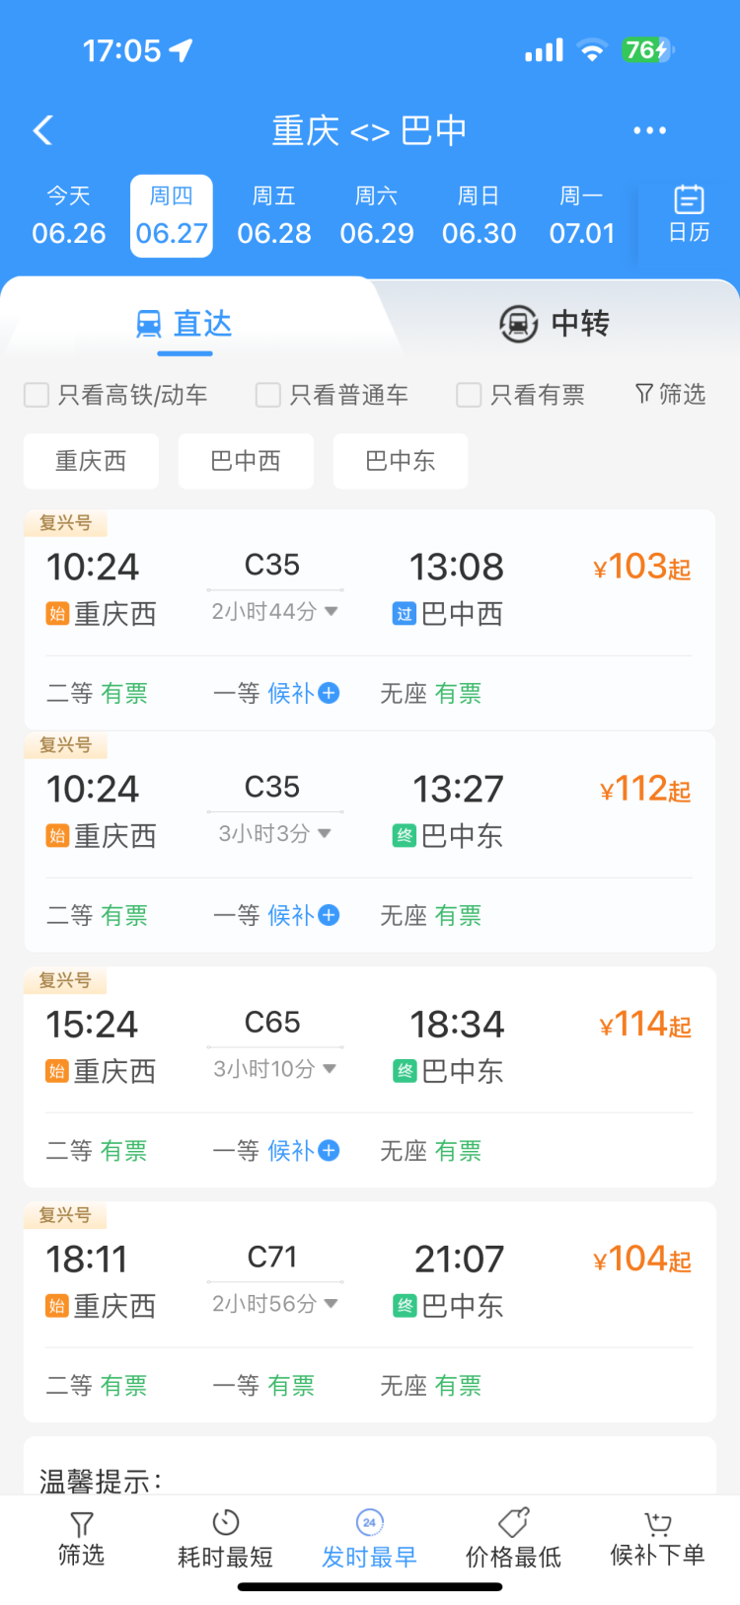Tap the filter funnel icon in bottom bar
Image resolution: width=740 pixels, height=1605 pixels.
82,1524
